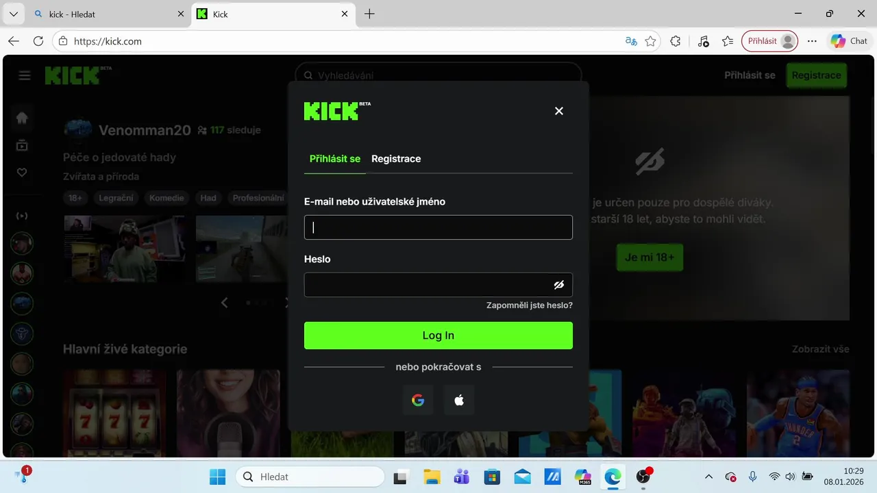Open first recommended channel avatar in sidebar

[x=22, y=243]
